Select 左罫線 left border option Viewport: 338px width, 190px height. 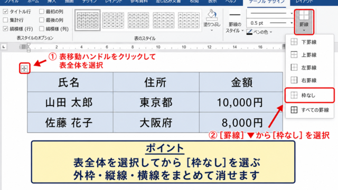(309, 68)
